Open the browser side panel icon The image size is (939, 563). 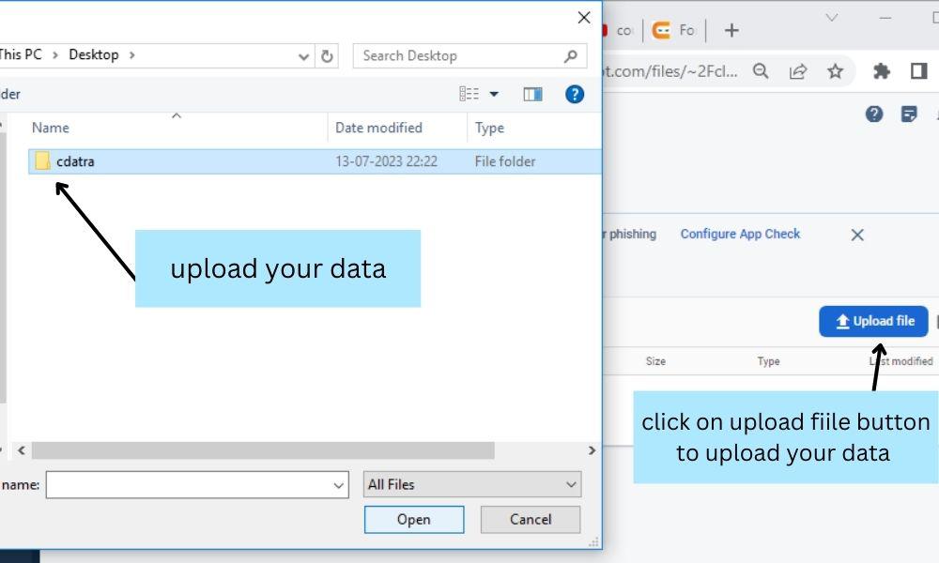pos(918,71)
